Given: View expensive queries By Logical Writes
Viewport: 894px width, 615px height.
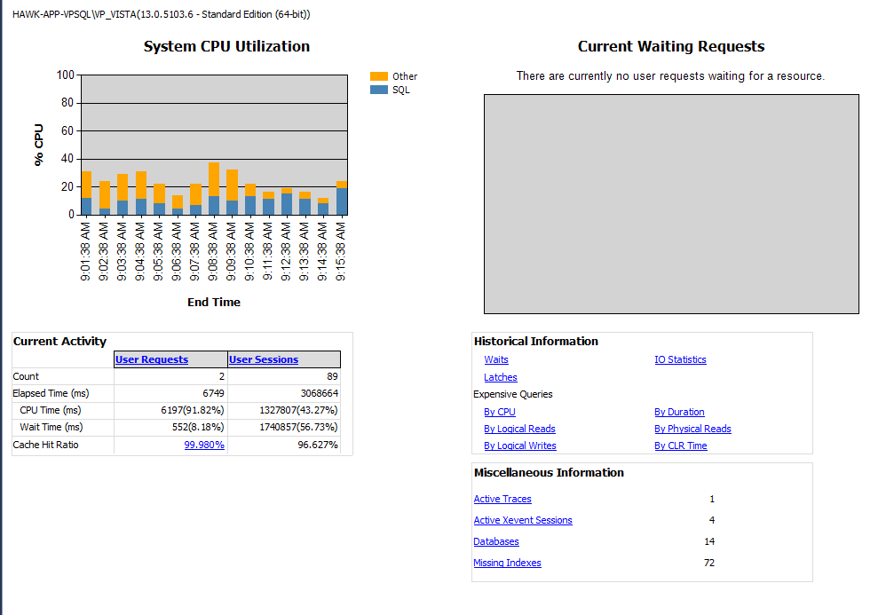Looking at the screenshot, I should [x=520, y=445].
